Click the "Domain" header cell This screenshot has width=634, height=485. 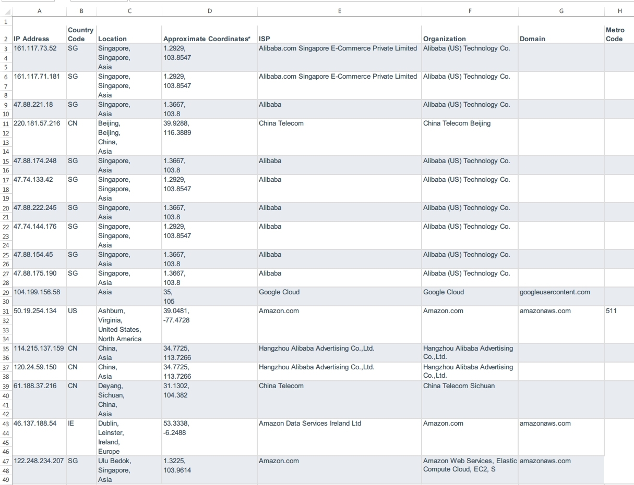coord(561,34)
